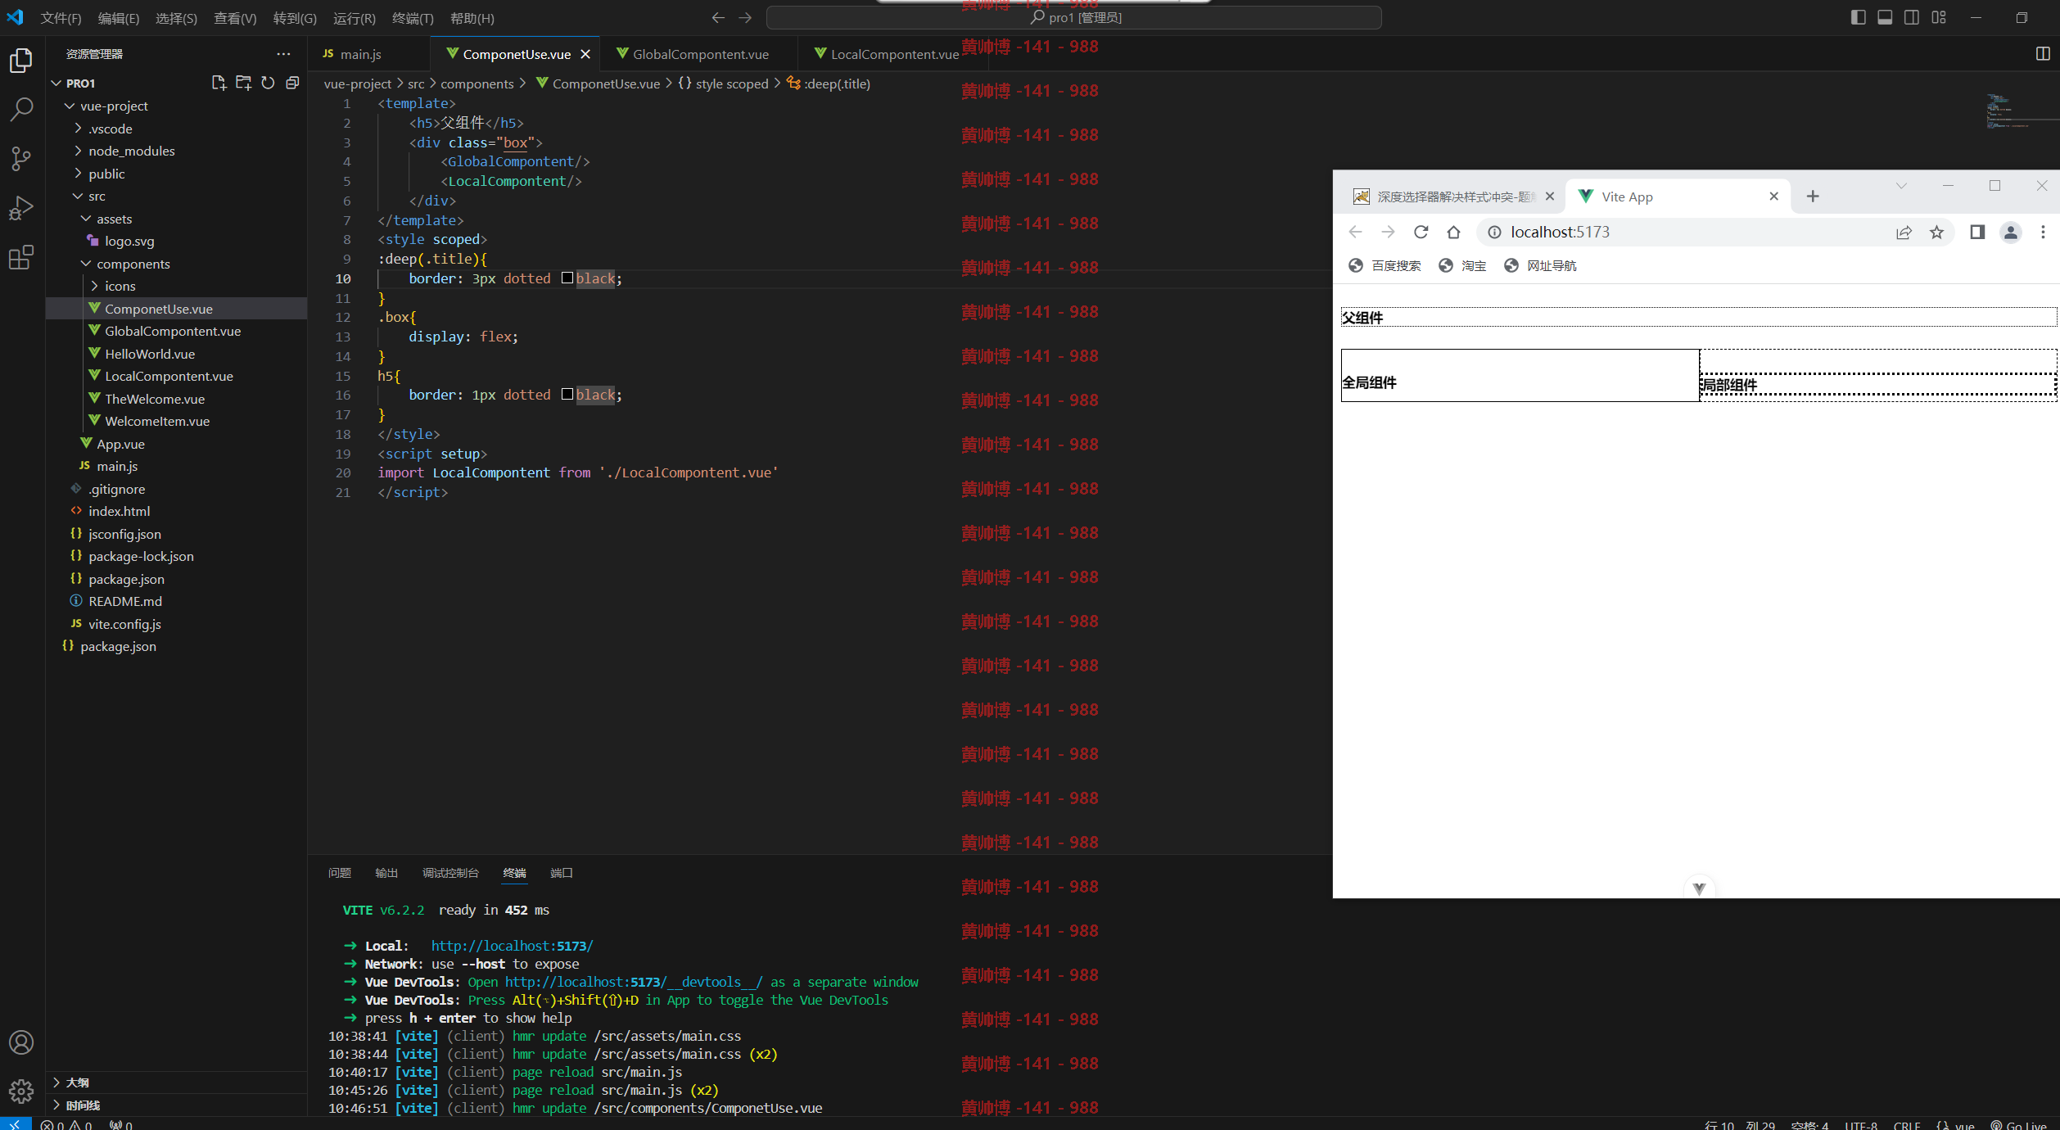Customize layout icon in title bar
2060x1130 pixels.
[x=1939, y=17]
